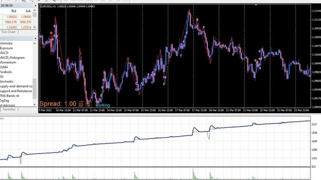Click the 822 balance graph axis value
Viewport: 321px width, 180px height.
313,166
